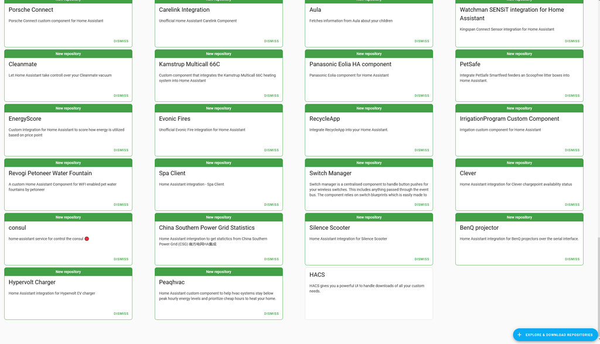The width and height of the screenshot is (600, 344).
Task: Click Explore & Download Repositories button
Action: [x=555, y=335]
